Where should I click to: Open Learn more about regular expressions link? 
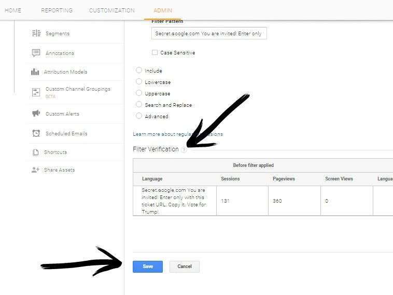pos(178,134)
